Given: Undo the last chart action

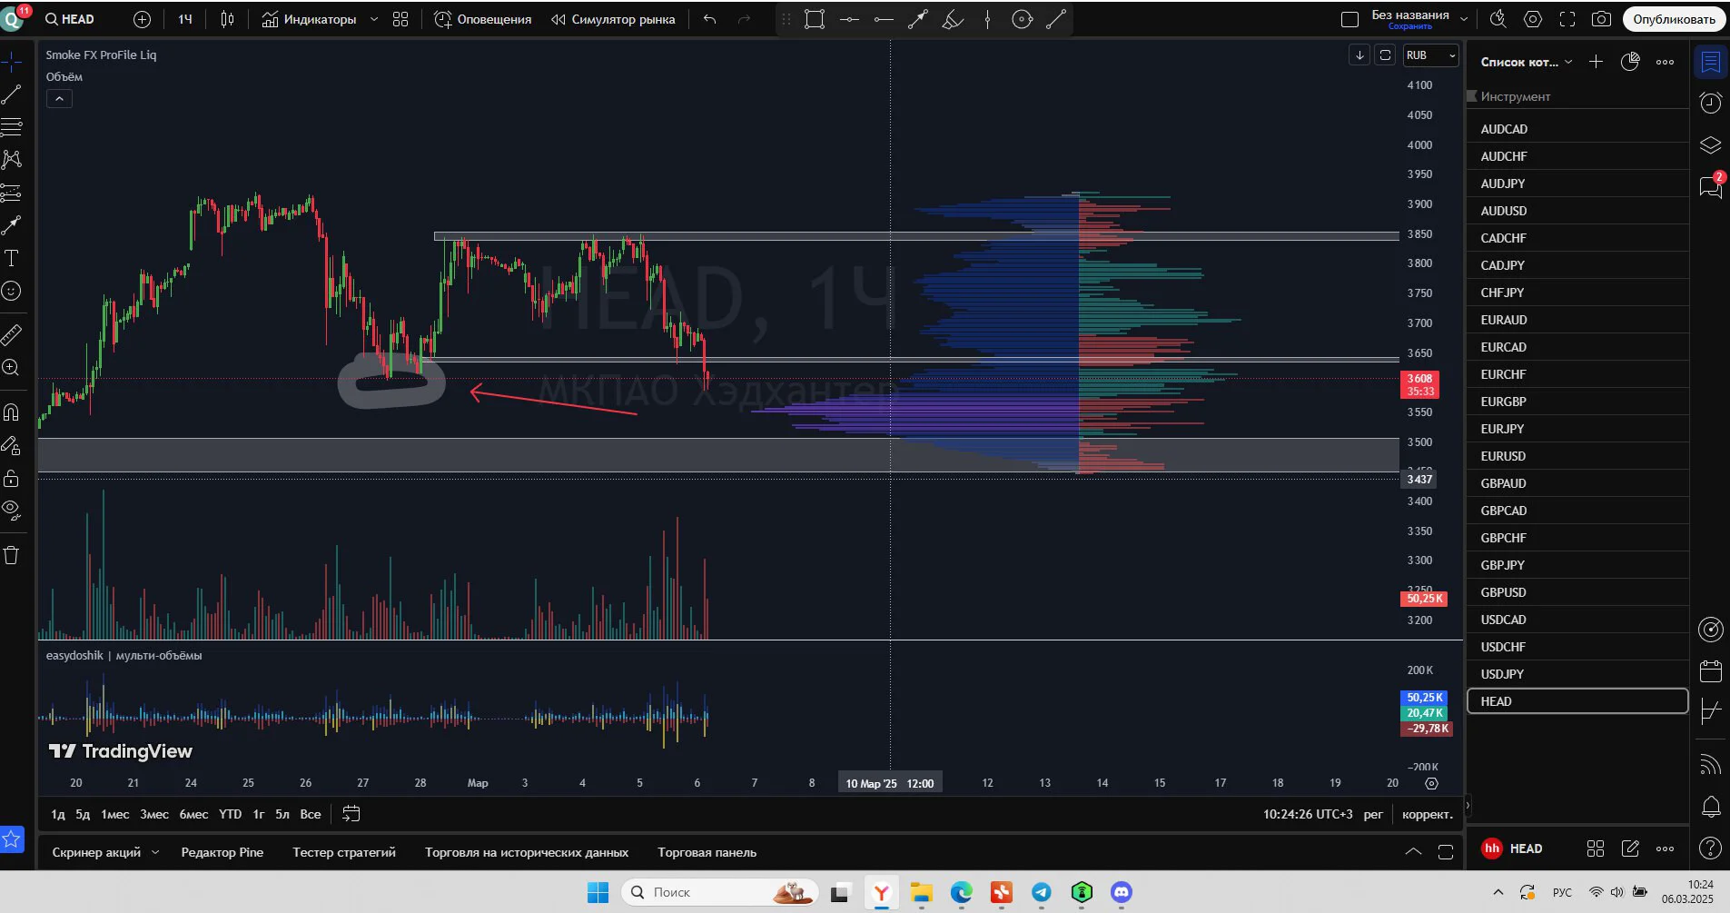Looking at the screenshot, I should pyautogui.click(x=710, y=19).
